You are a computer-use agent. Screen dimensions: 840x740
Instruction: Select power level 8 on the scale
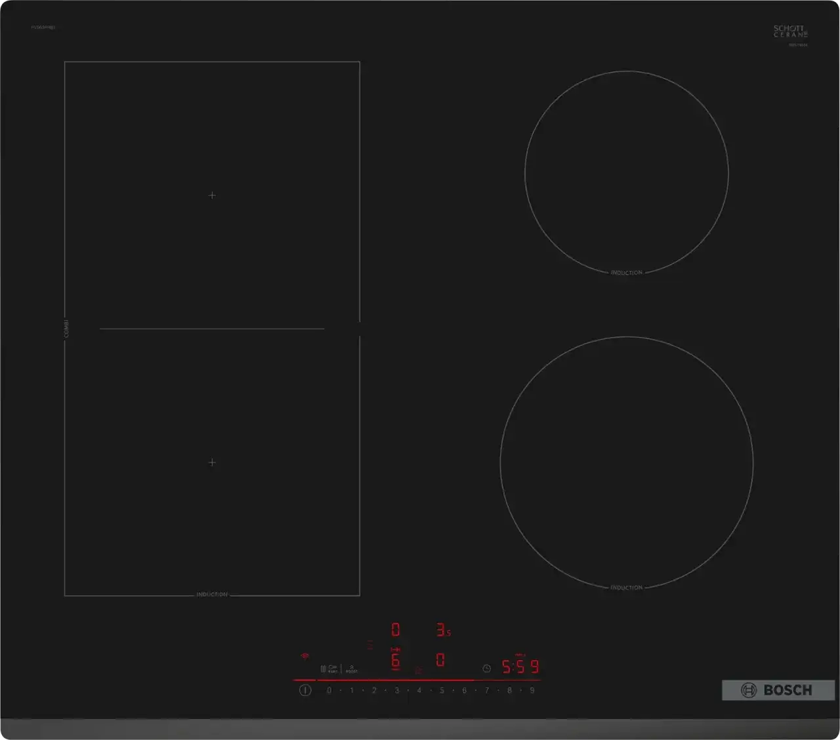[509, 690]
